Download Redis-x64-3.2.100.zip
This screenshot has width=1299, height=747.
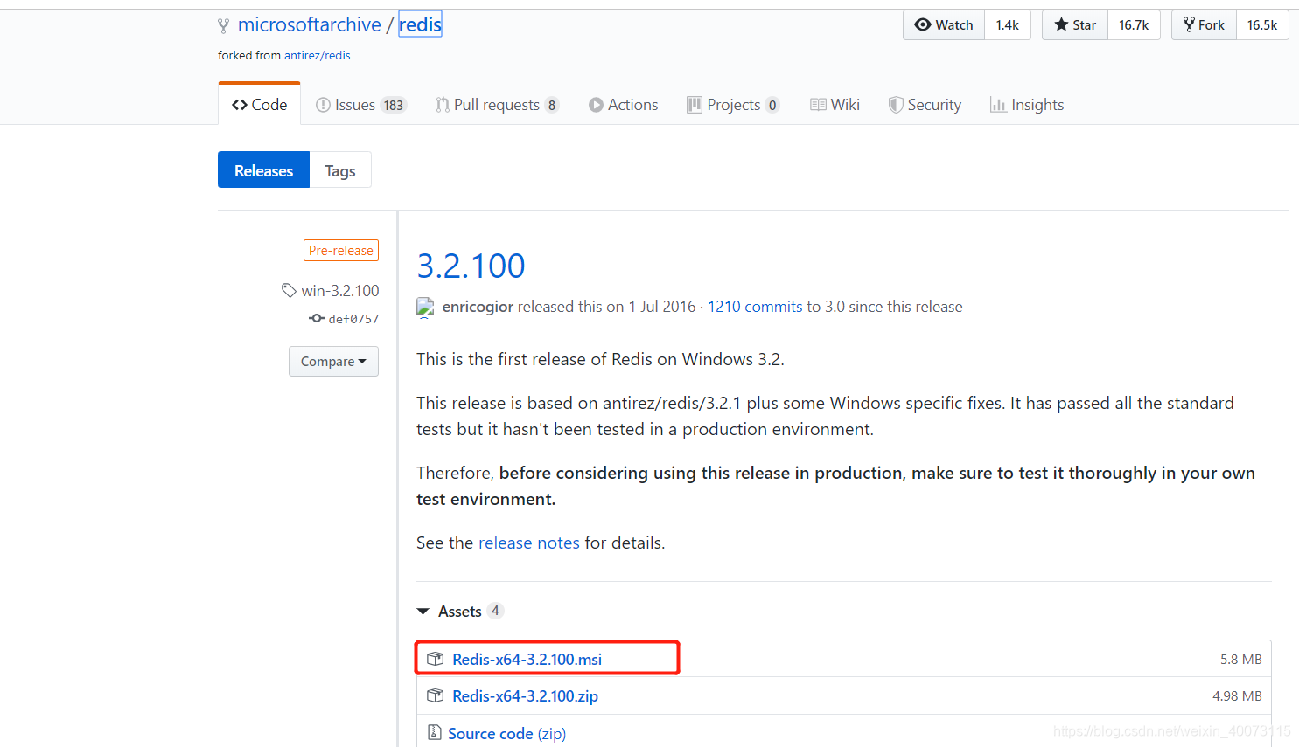pyautogui.click(x=525, y=696)
